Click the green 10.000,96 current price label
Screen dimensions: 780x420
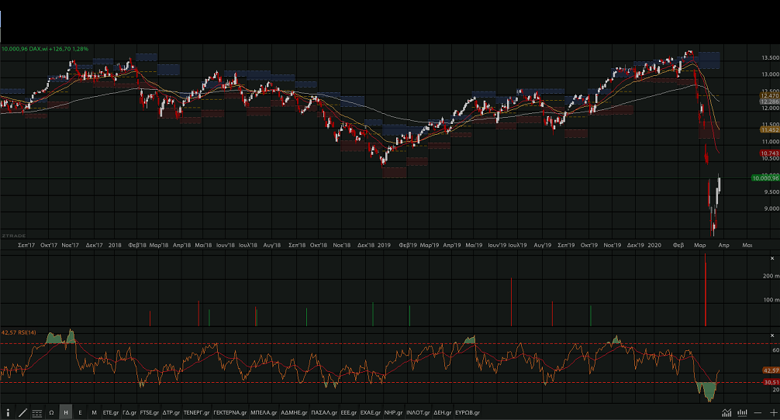764,178
